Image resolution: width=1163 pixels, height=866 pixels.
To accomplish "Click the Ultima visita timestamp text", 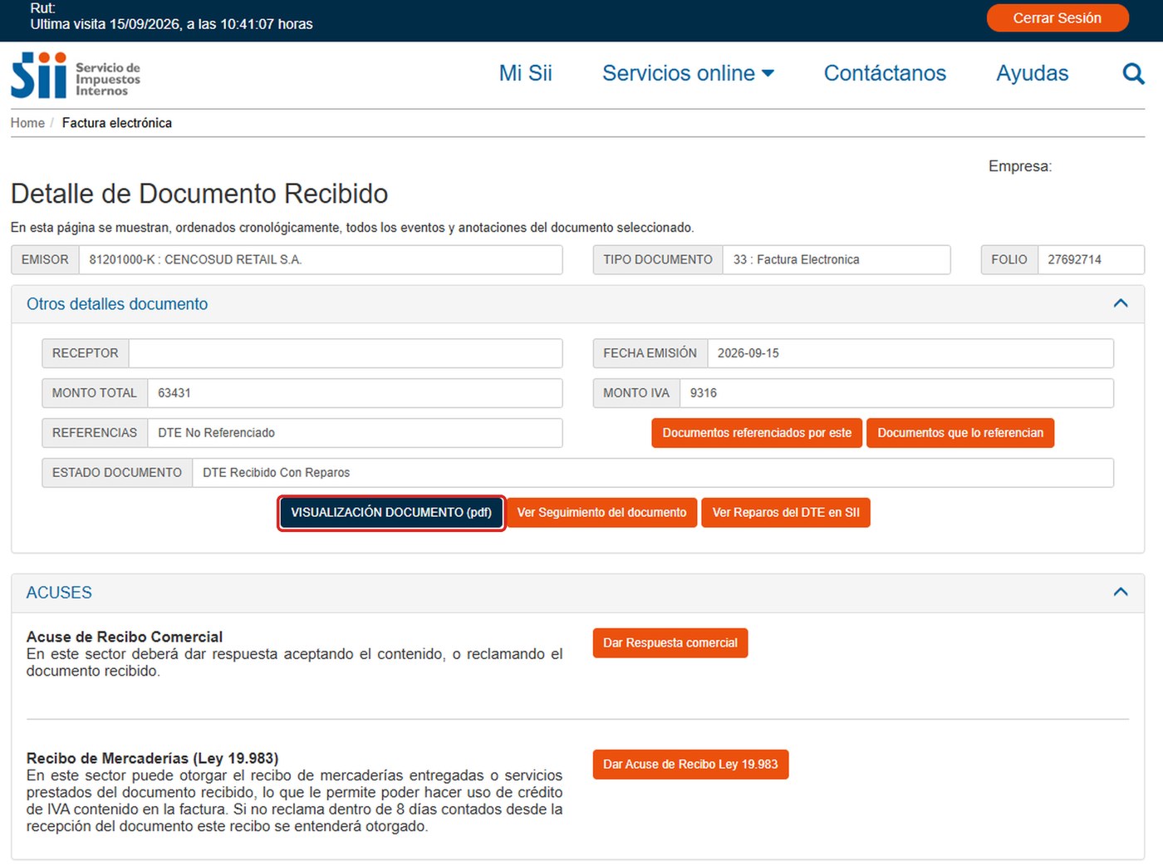I will [172, 24].
